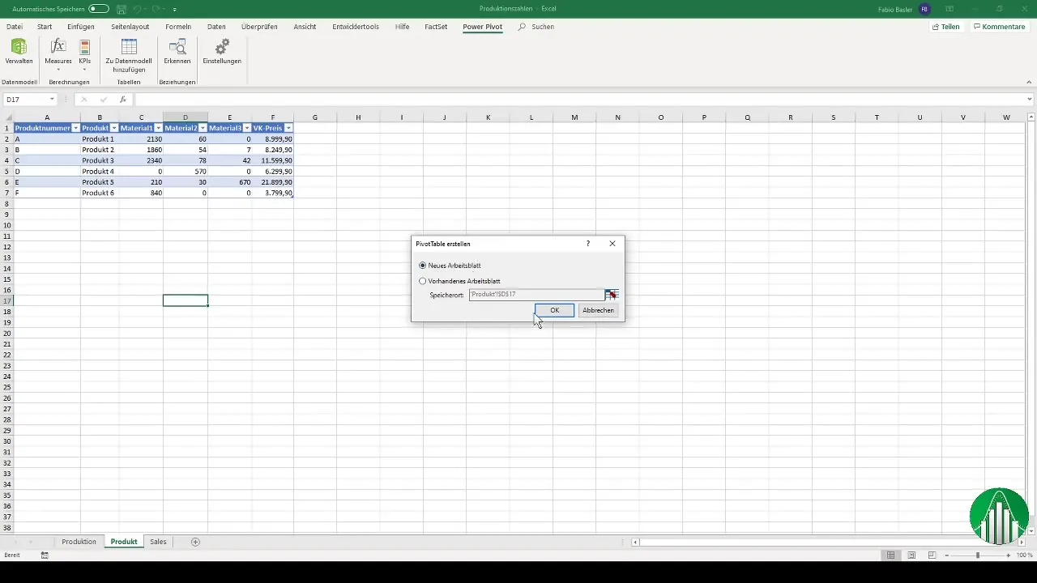Open the Datei tab

click(15, 27)
